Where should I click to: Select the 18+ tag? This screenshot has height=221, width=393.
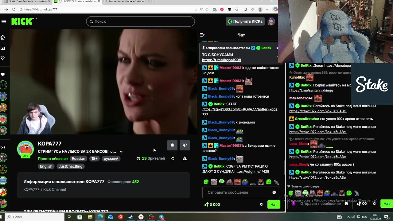pos(94,159)
